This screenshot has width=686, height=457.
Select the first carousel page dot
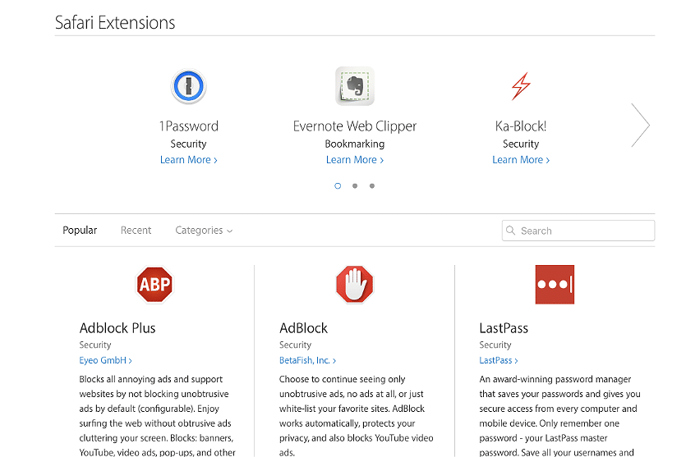(338, 185)
